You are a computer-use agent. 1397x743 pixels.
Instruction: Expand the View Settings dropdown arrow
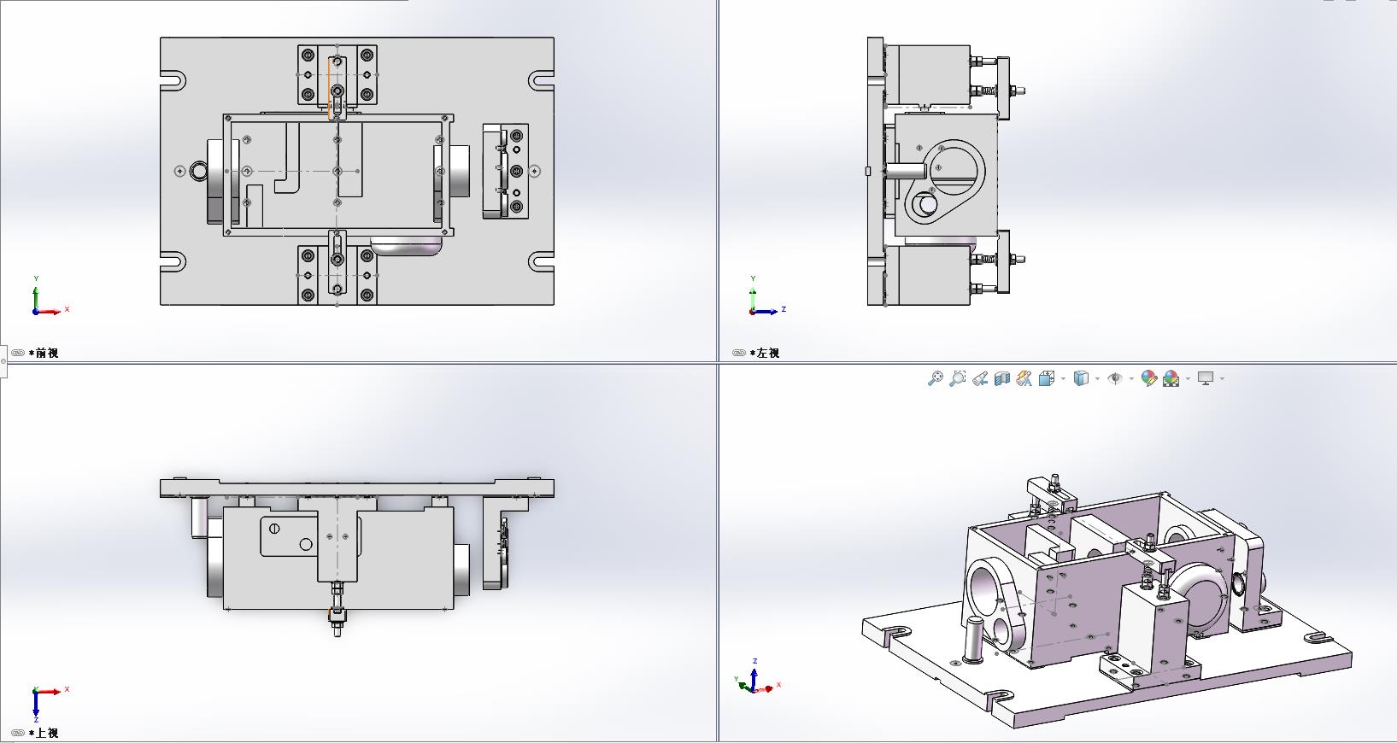[1222, 378]
